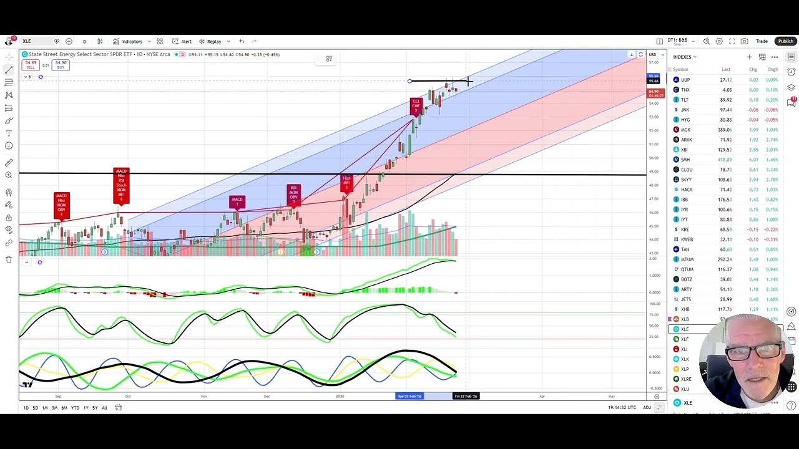
Task: Toggle lock all drawings
Action: tap(9, 218)
